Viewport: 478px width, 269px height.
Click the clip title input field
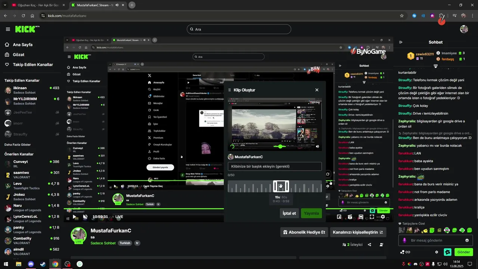pyautogui.click(x=275, y=167)
